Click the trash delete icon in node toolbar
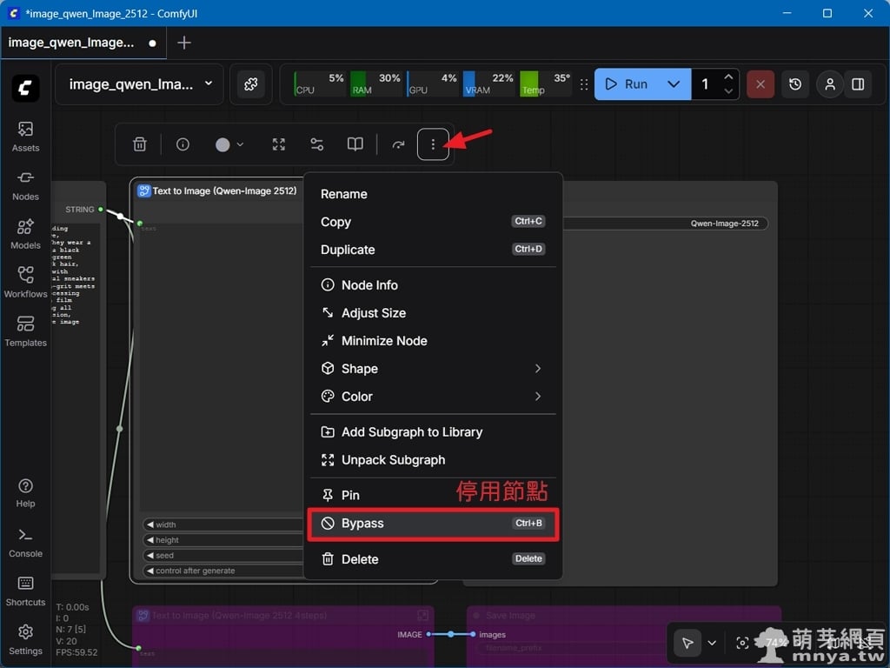 [x=139, y=144]
